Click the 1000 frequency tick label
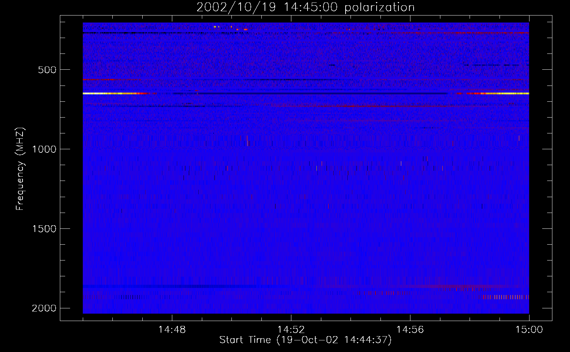 [44, 149]
